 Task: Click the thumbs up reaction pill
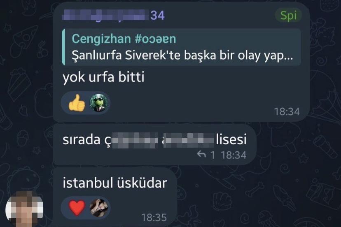[x=86, y=103]
